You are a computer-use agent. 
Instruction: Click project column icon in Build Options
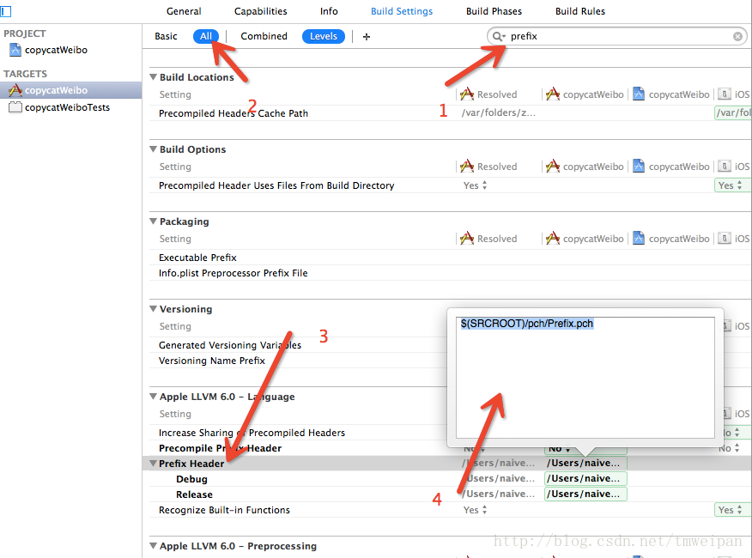(x=639, y=166)
